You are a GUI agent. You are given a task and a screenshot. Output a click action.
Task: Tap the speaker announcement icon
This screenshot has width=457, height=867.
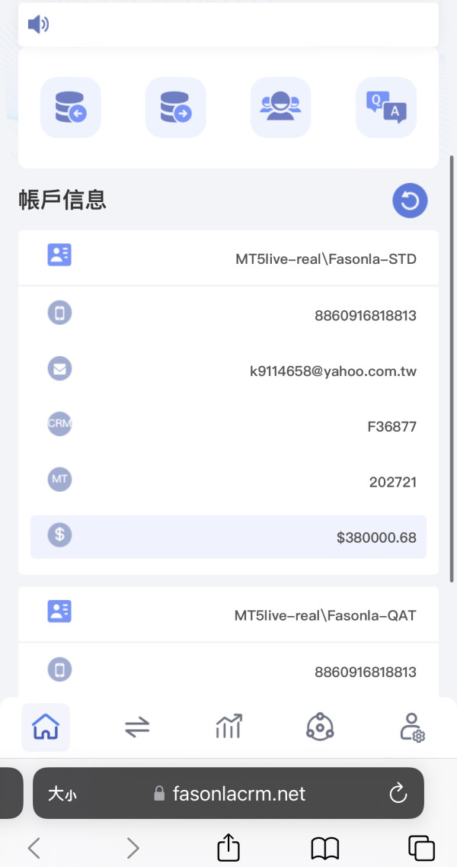[38, 25]
